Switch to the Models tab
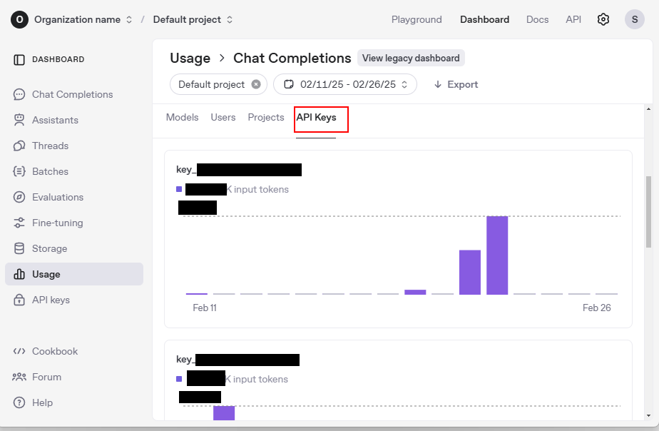 pos(182,117)
